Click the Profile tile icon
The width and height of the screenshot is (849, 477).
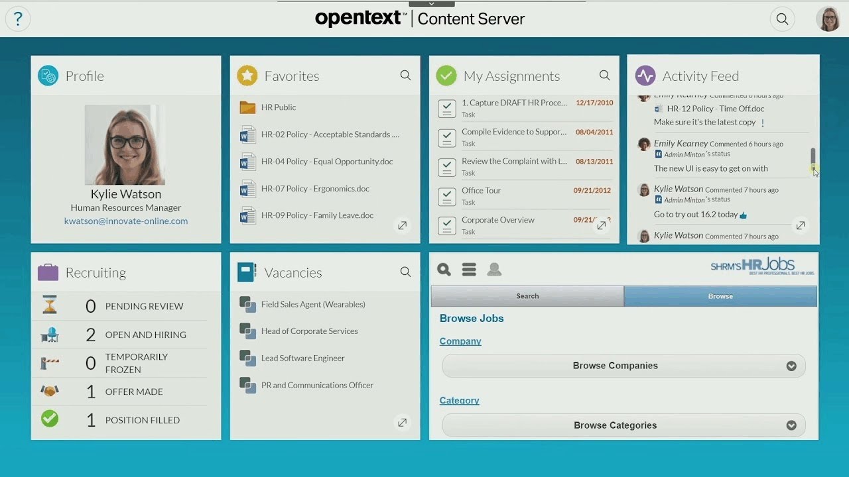(x=48, y=76)
